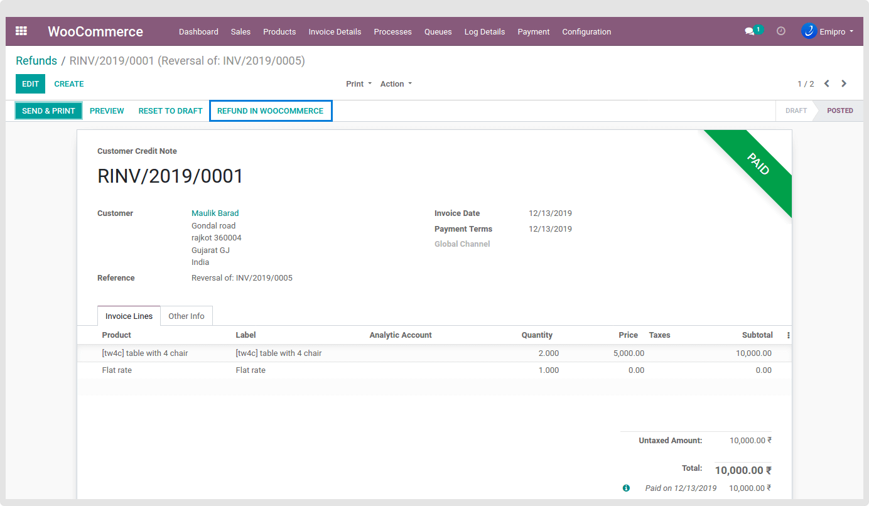Open customer Maulik Barad link

pyautogui.click(x=215, y=213)
